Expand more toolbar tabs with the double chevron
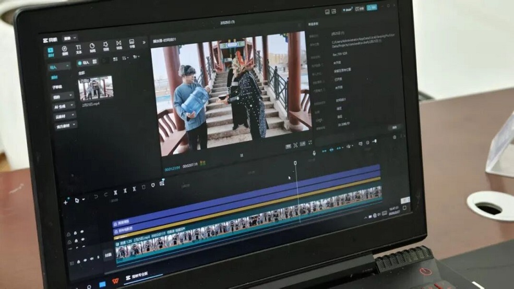 (x=145, y=42)
